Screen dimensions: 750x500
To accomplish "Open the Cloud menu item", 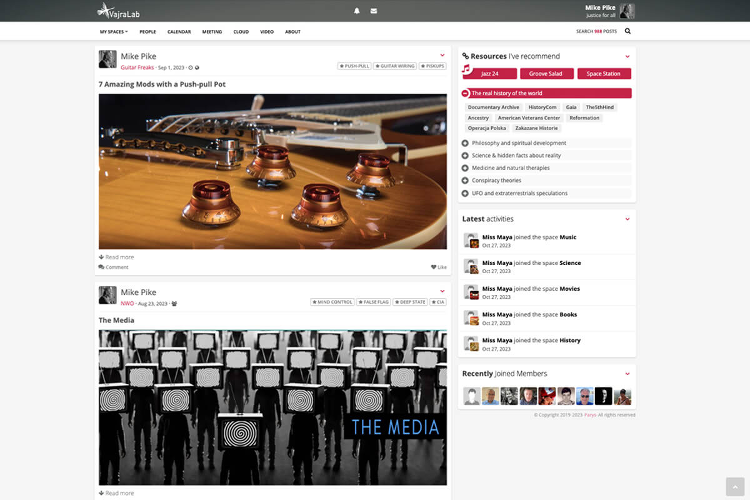I will click(x=241, y=32).
